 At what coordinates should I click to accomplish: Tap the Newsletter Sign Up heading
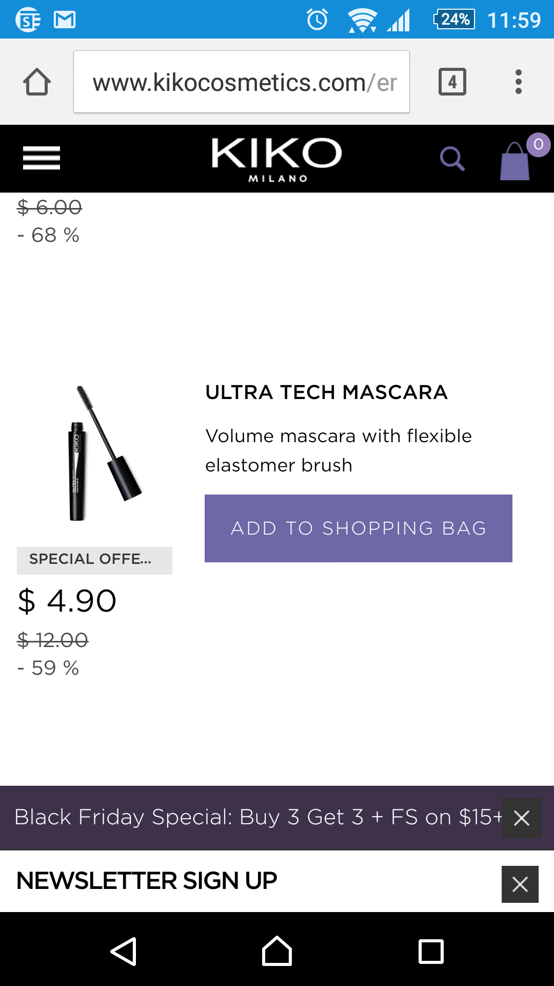tap(147, 881)
